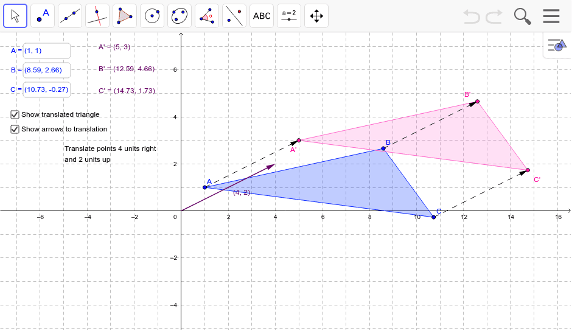Uncheck Show translated triangle
Screen dimensions: 572x331
coord(15,114)
